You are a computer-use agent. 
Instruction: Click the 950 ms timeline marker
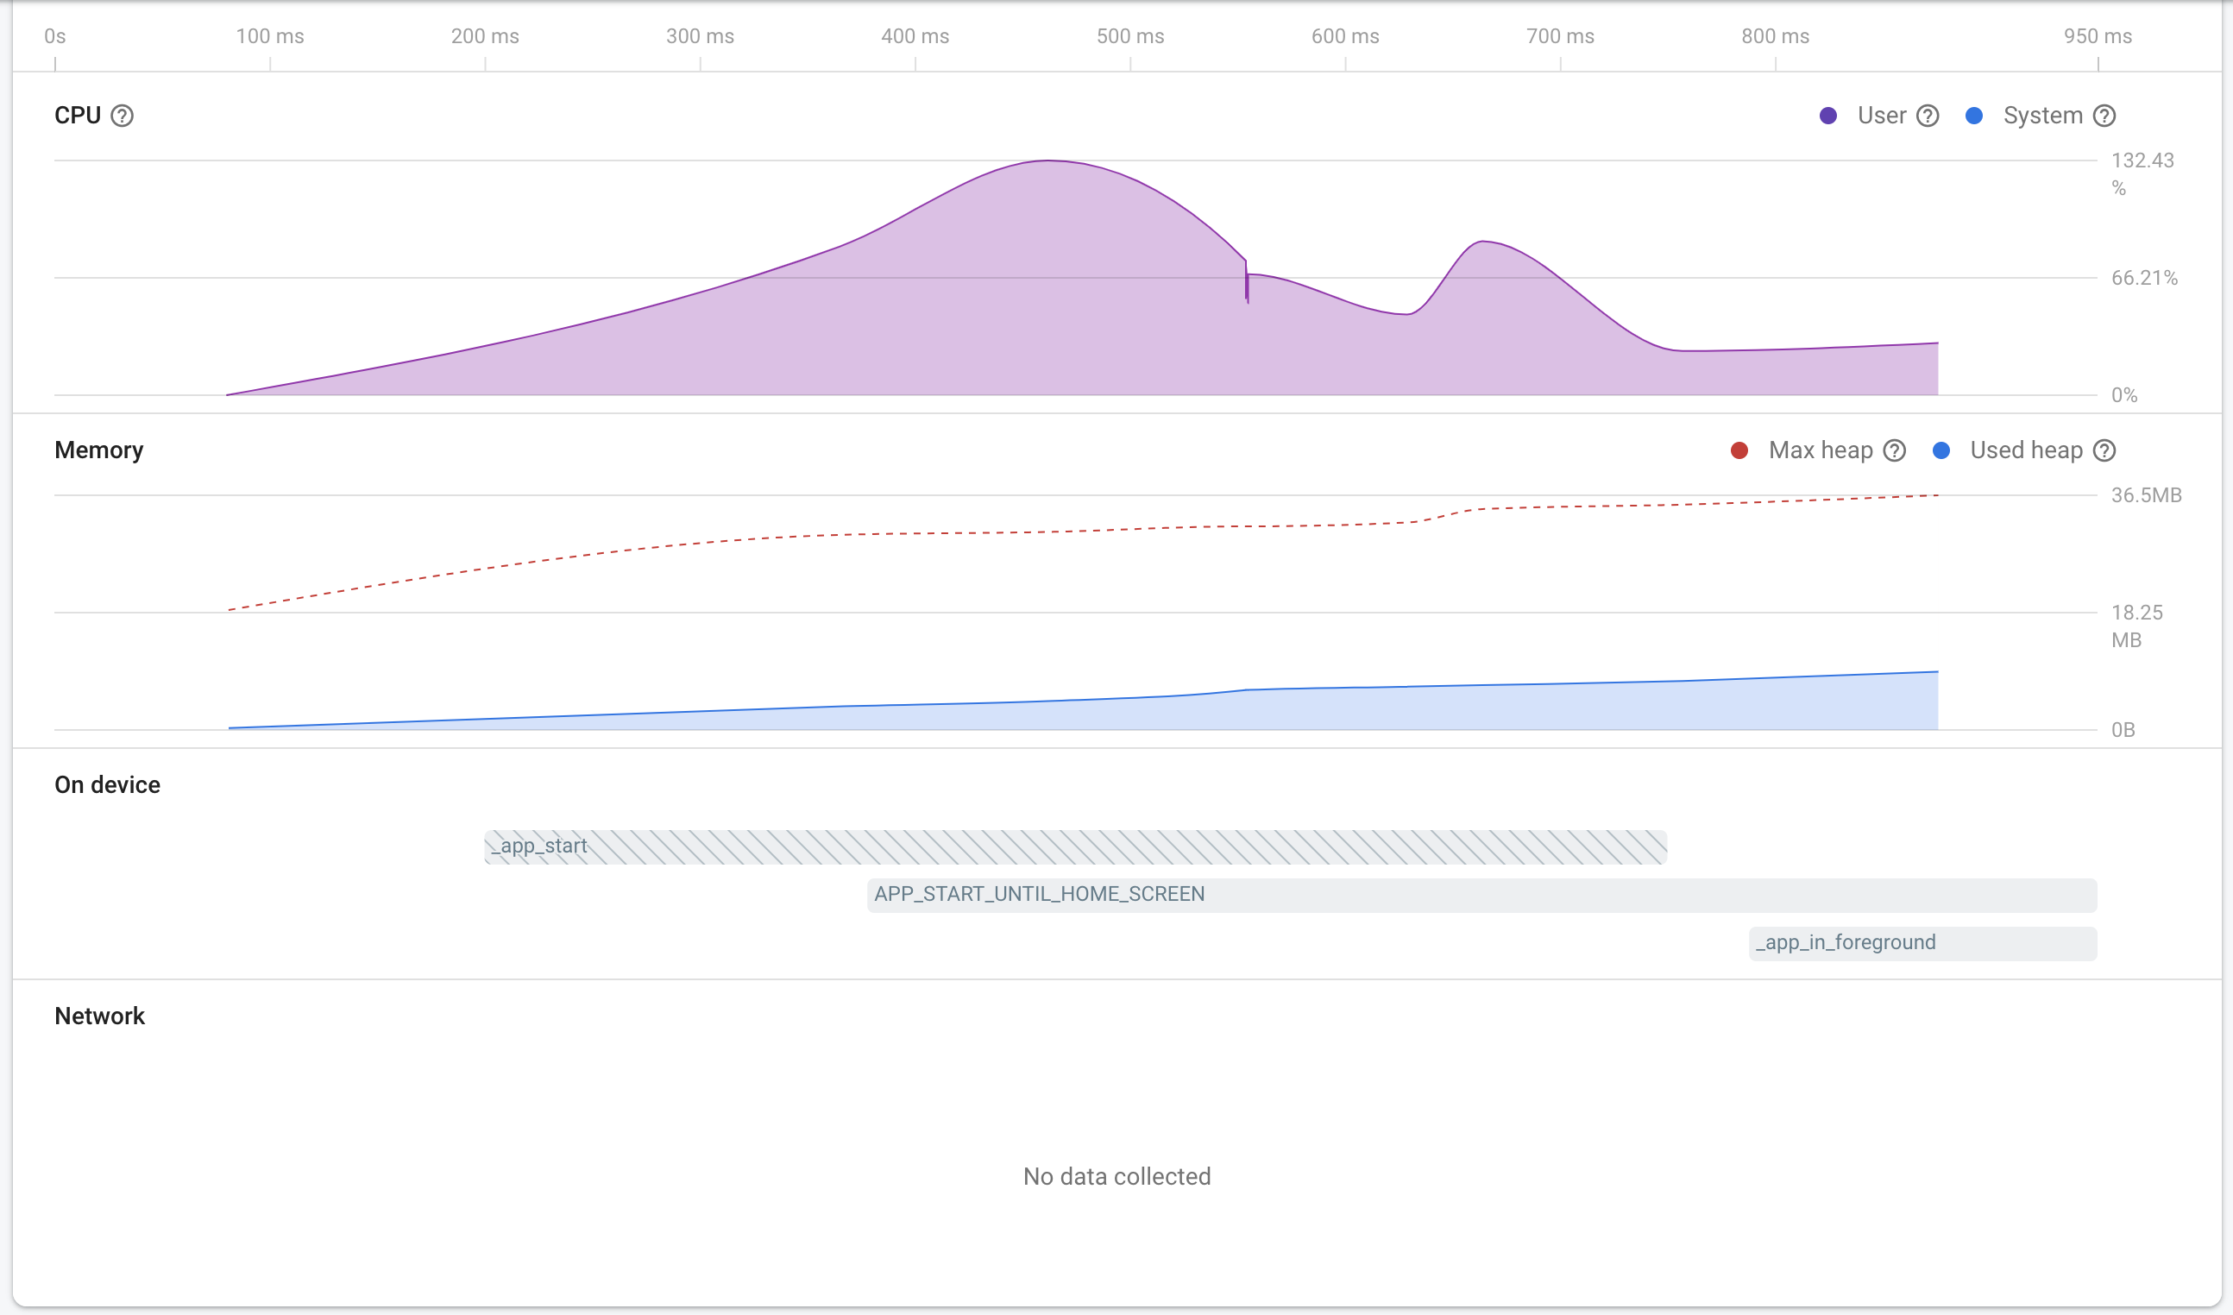(x=2098, y=37)
